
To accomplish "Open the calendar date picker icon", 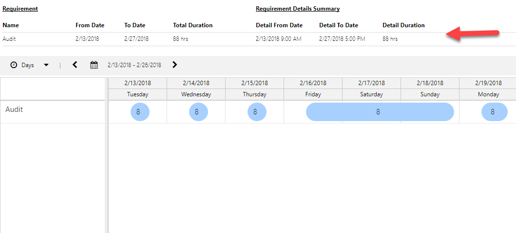I will pos(94,65).
